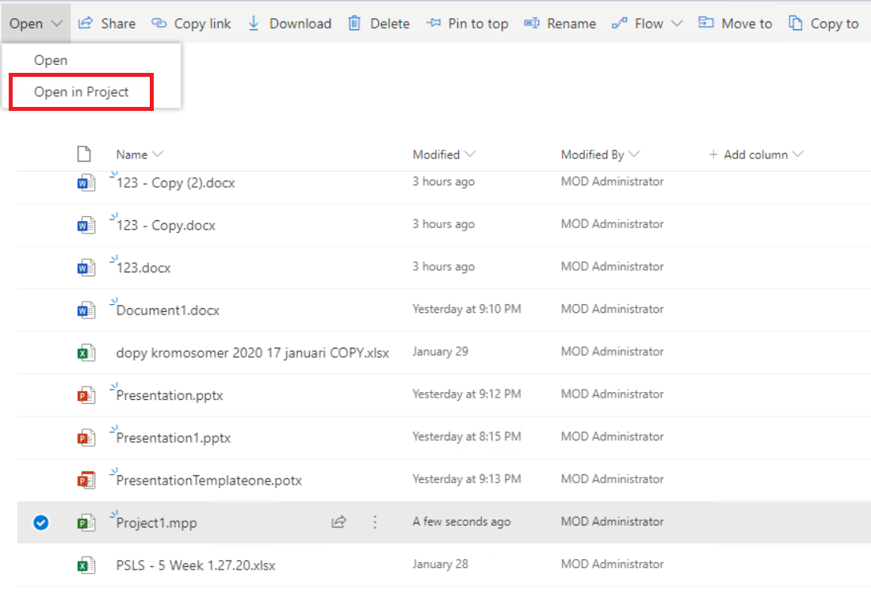This screenshot has width=871, height=594.
Task: Open the Document1.docx file
Action: click(x=168, y=310)
